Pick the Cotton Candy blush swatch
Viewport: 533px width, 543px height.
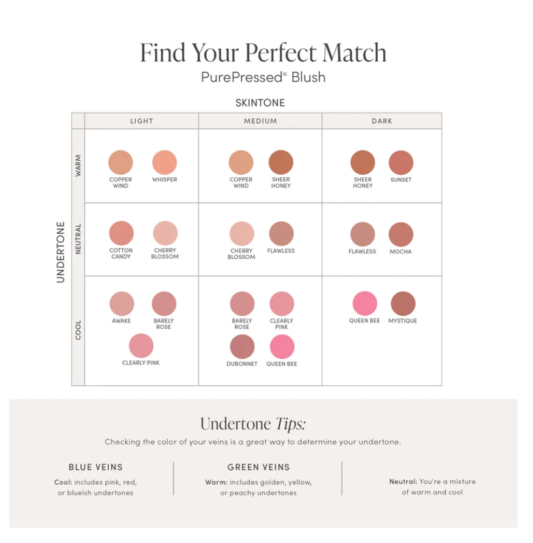121,234
